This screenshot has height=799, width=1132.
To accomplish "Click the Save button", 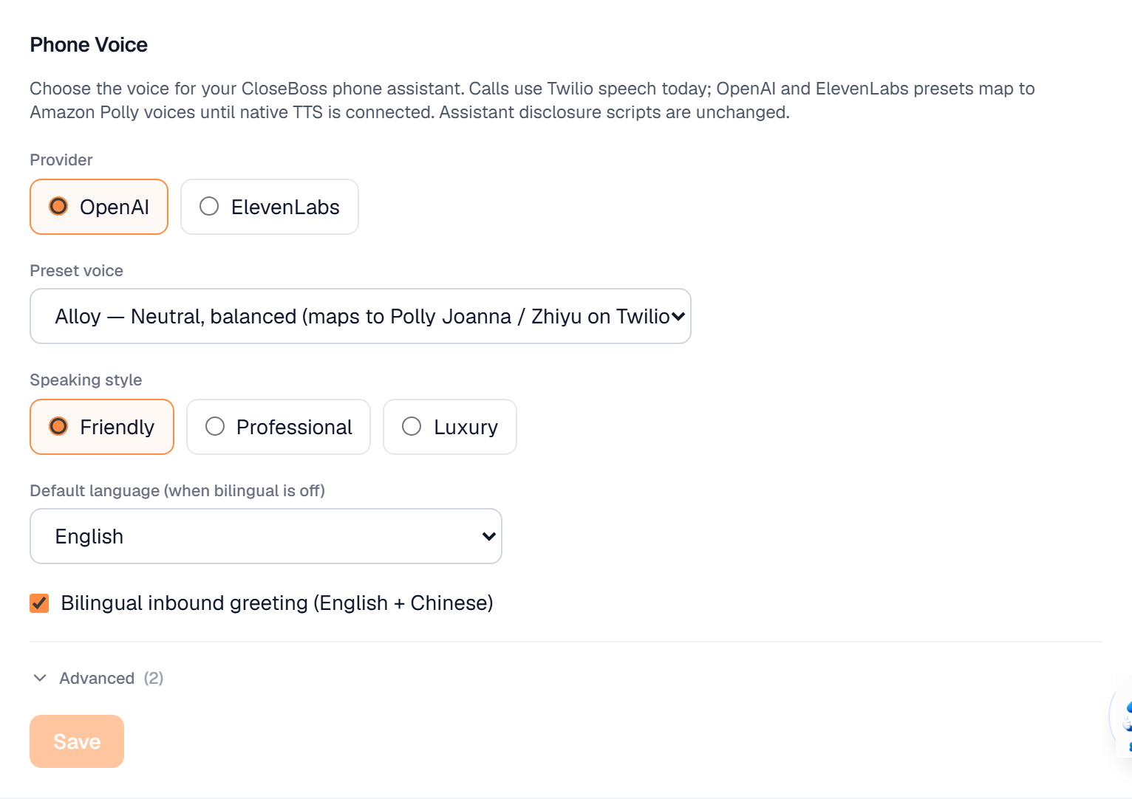I will pos(77,741).
